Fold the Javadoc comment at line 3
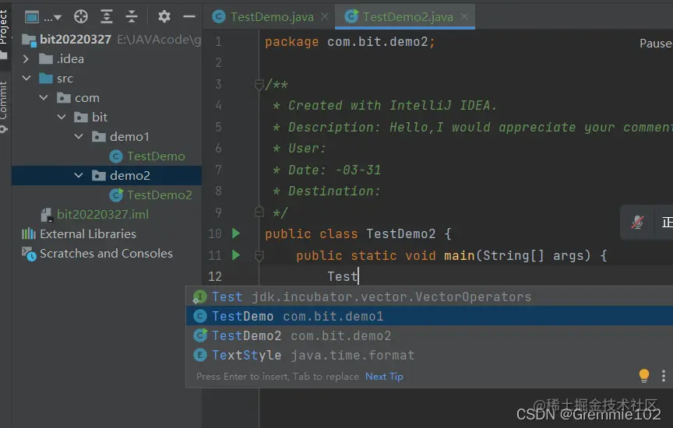 259,85
